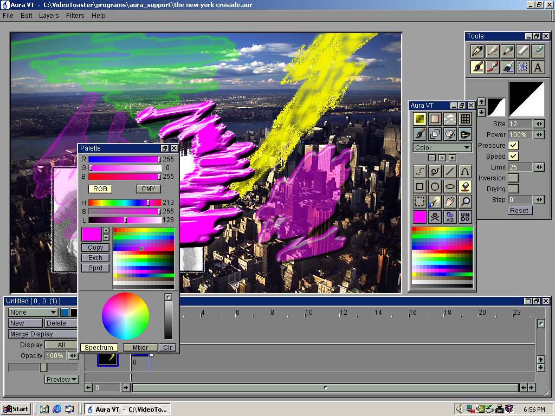This screenshot has height=416, width=555.
Task: Open the Layers menu
Action: (x=49, y=16)
